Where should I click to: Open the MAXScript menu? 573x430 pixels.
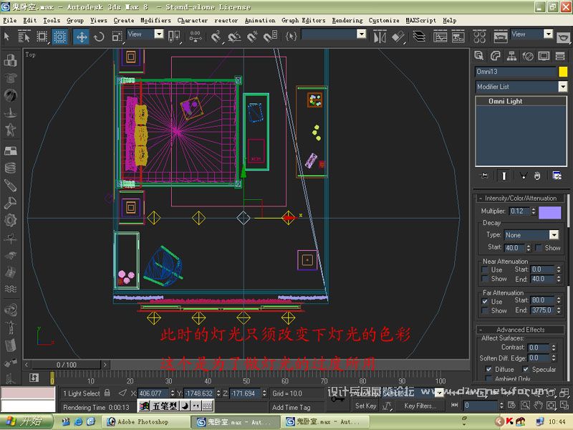point(420,21)
